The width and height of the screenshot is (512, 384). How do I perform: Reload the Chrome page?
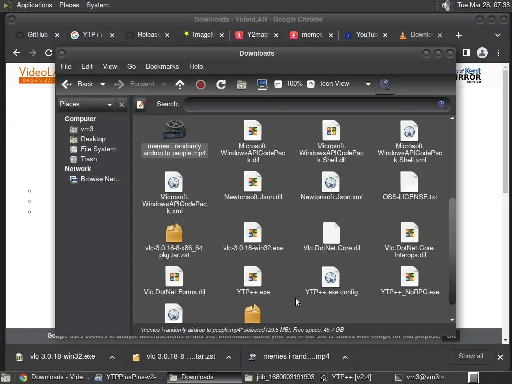click(49, 53)
